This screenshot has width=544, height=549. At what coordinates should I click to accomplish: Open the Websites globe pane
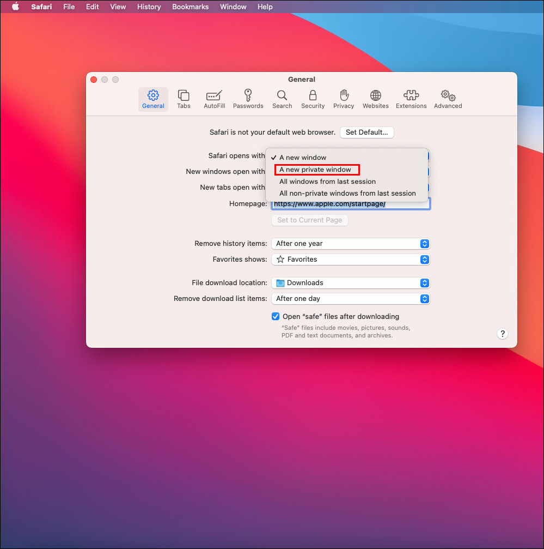pyautogui.click(x=376, y=99)
